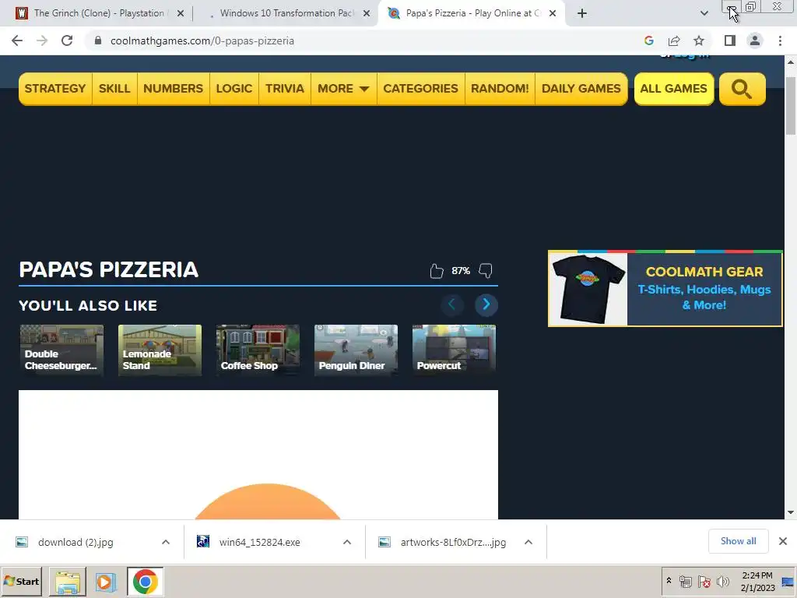Open the SKILL games category
The image size is (797, 598).
[114, 89]
